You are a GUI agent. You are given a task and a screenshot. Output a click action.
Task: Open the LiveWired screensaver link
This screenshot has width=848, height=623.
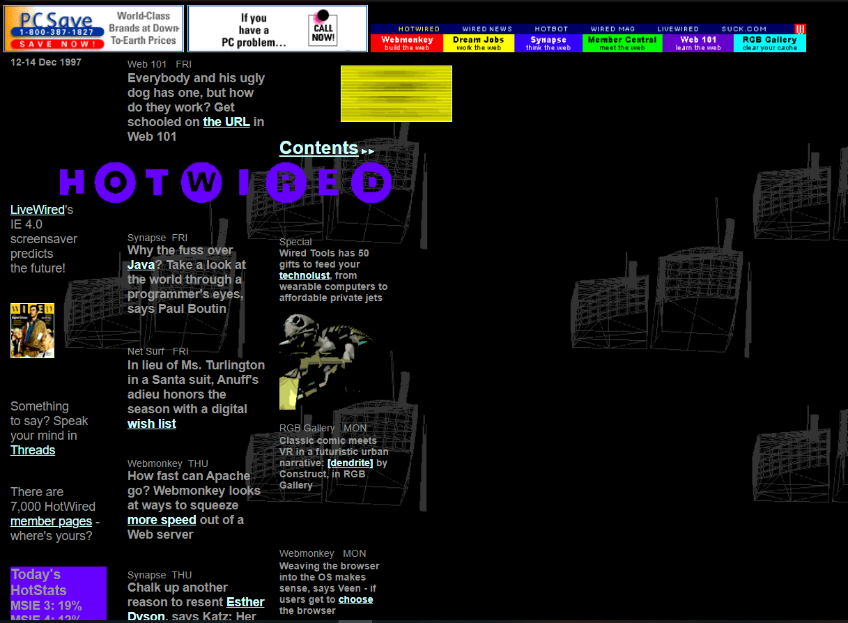pos(38,210)
